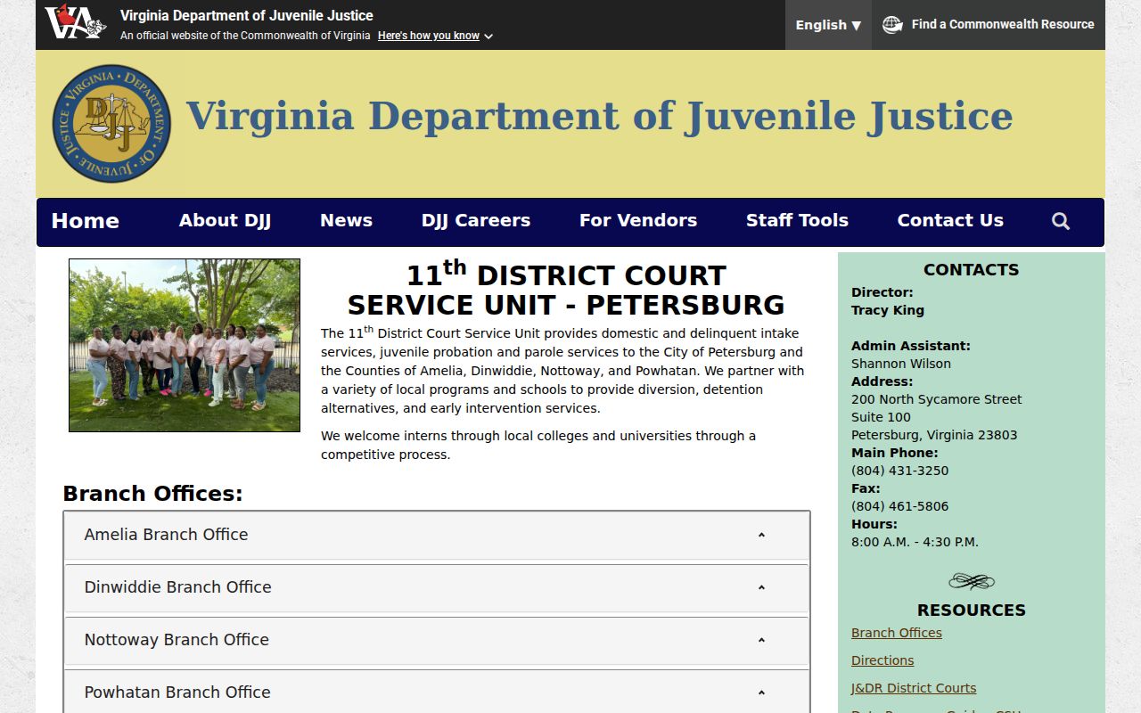This screenshot has width=1141, height=713.
Task: Click the main phone number (804) 431-3250
Action: 899,471
